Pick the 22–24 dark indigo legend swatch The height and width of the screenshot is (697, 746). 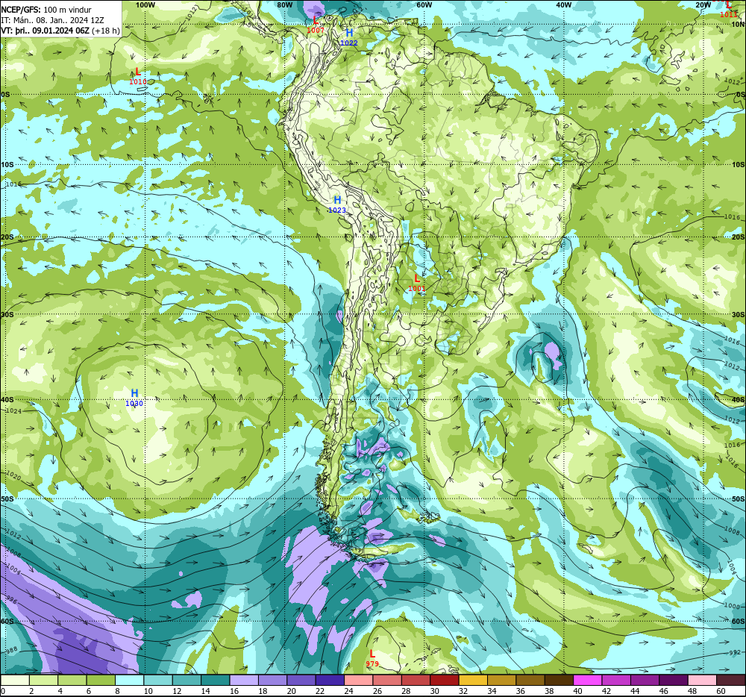(x=330, y=681)
